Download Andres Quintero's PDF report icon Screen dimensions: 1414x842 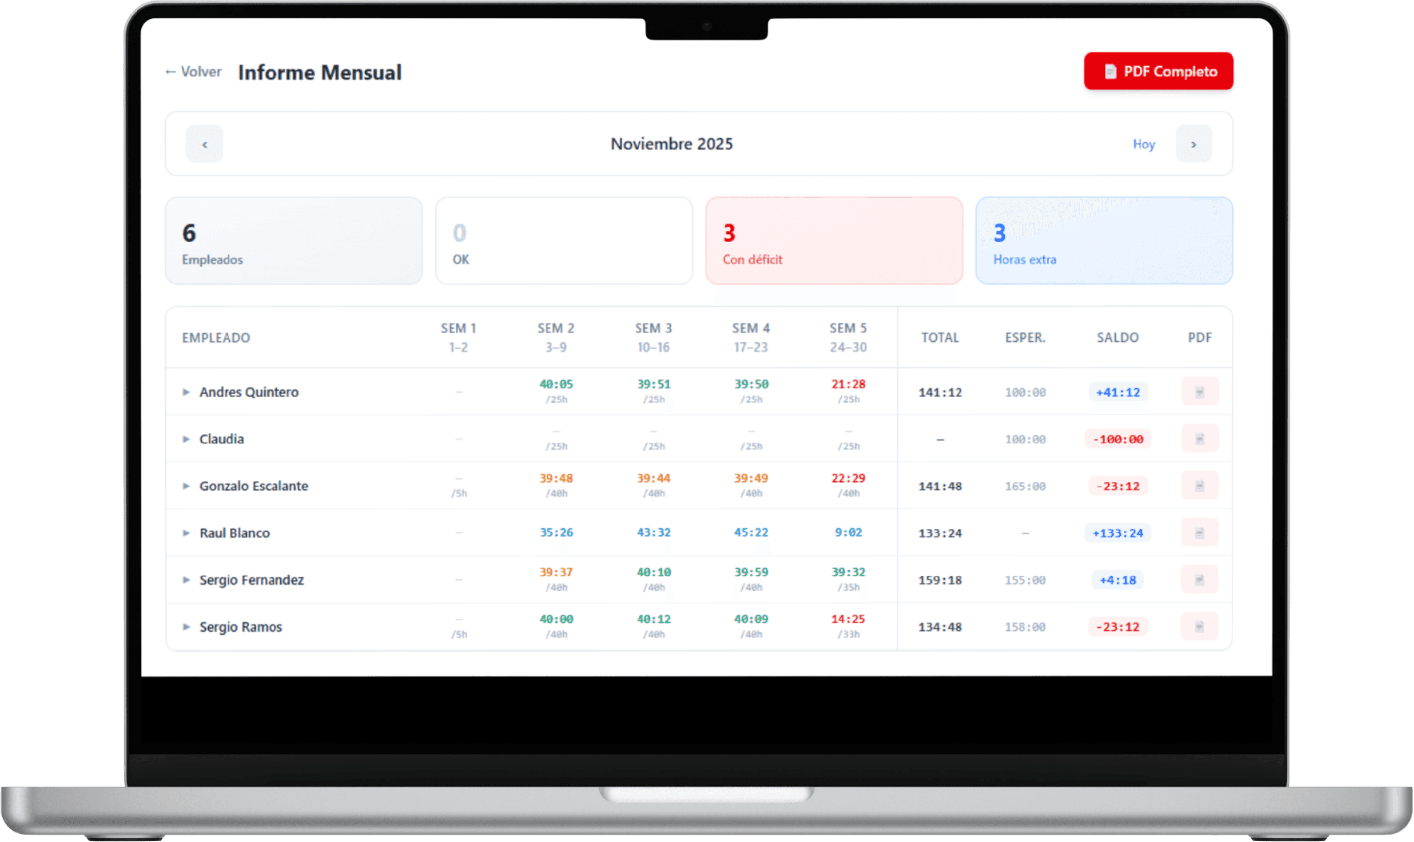coord(1199,392)
